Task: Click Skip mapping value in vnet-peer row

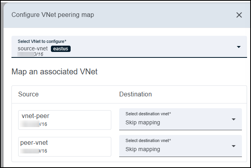Action: (x=143, y=122)
